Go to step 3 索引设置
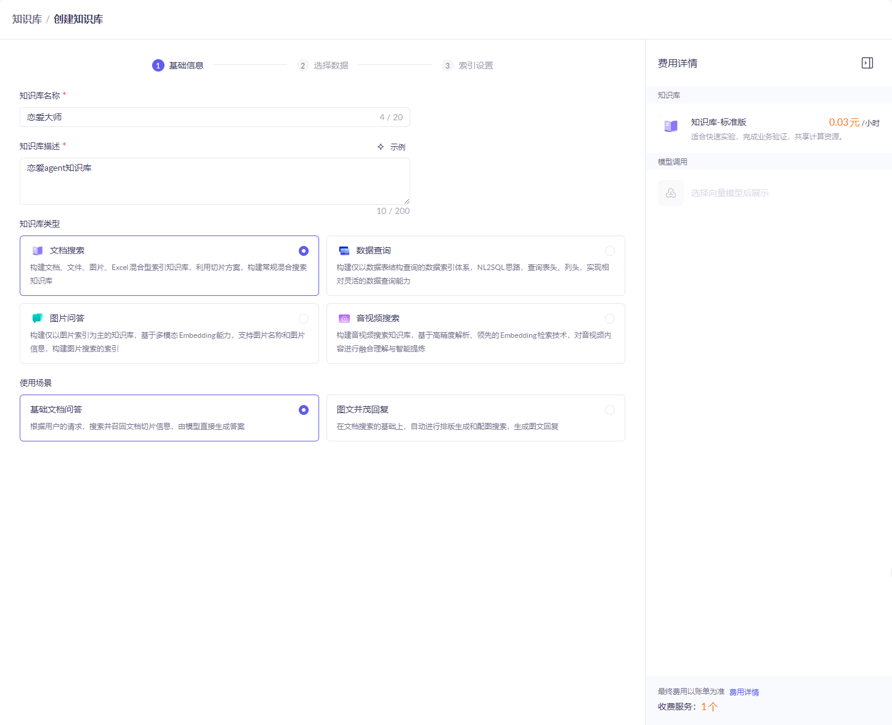 pyautogui.click(x=468, y=65)
